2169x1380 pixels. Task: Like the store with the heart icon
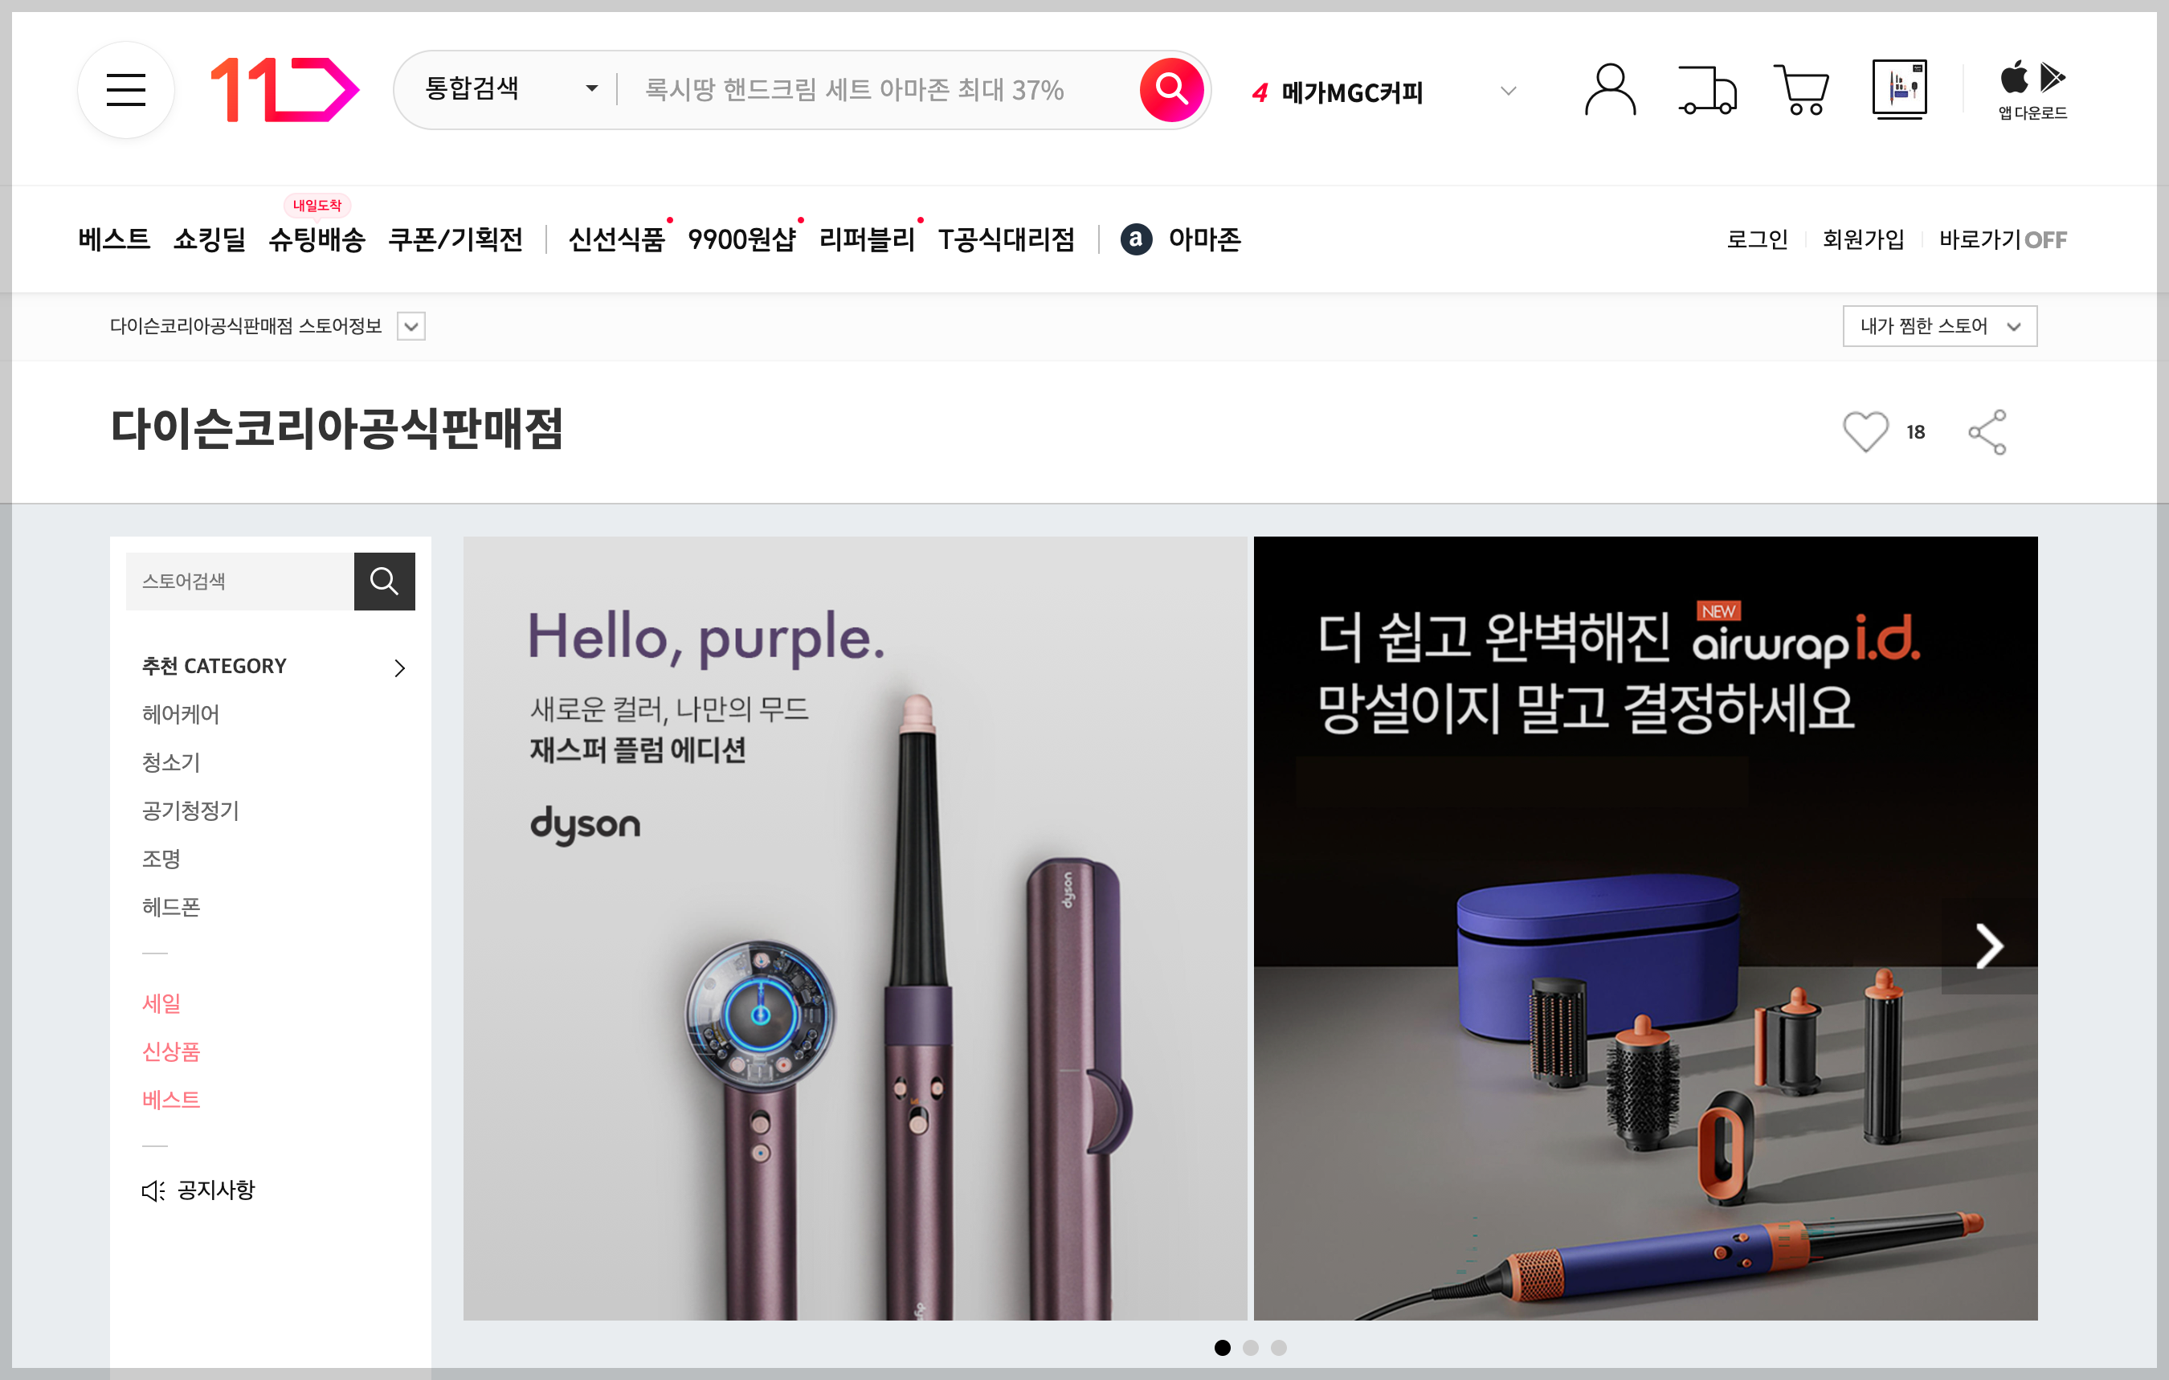click(1865, 431)
